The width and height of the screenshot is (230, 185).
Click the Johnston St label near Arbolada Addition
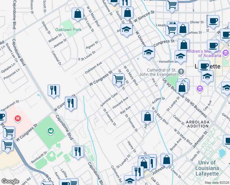(x=200, y=140)
